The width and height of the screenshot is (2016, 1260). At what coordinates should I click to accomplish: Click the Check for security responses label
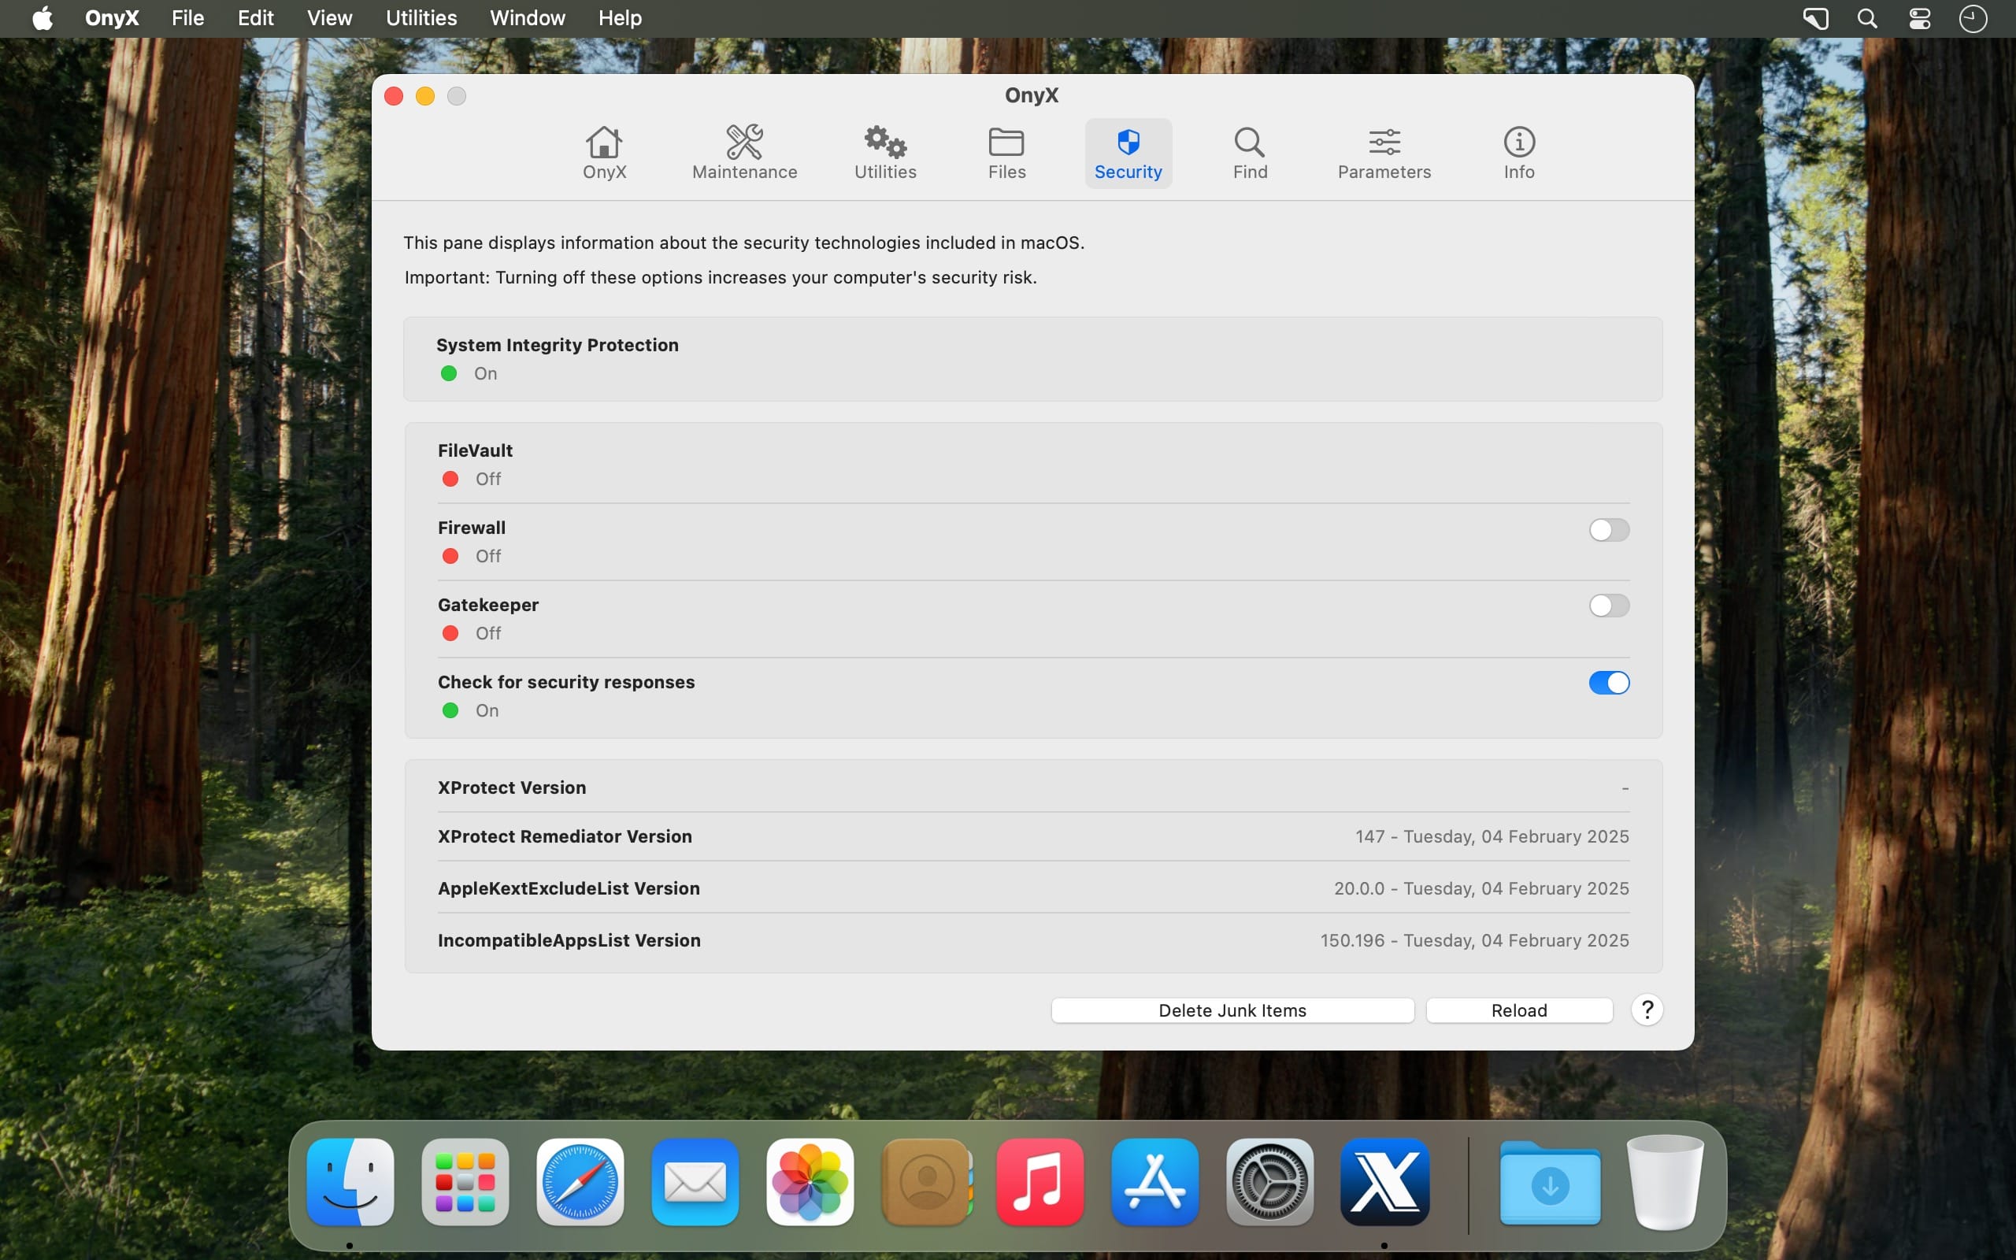coord(565,682)
